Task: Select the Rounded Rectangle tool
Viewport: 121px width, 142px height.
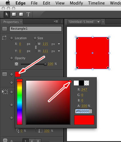Action: tap(21, 14)
